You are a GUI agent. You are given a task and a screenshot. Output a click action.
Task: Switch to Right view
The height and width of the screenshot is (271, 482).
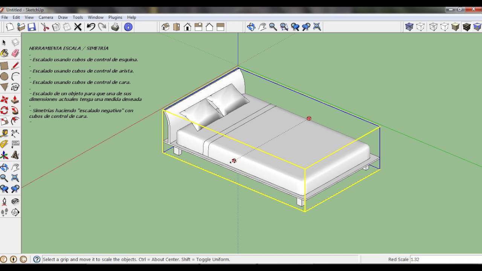pyautogui.click(x=198, y=27)
